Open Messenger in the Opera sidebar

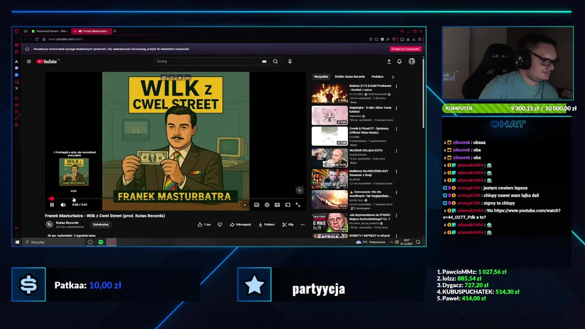tap(16, 75)
